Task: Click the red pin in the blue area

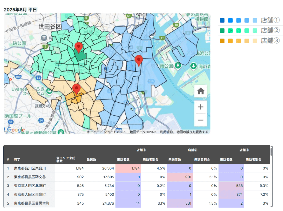Action: point(138,60)
